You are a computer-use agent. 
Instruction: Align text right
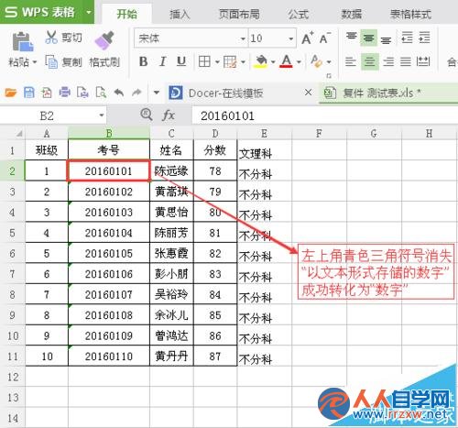[388, 61]
